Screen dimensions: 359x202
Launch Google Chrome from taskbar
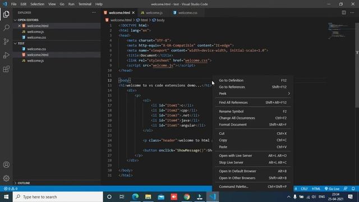187,197
